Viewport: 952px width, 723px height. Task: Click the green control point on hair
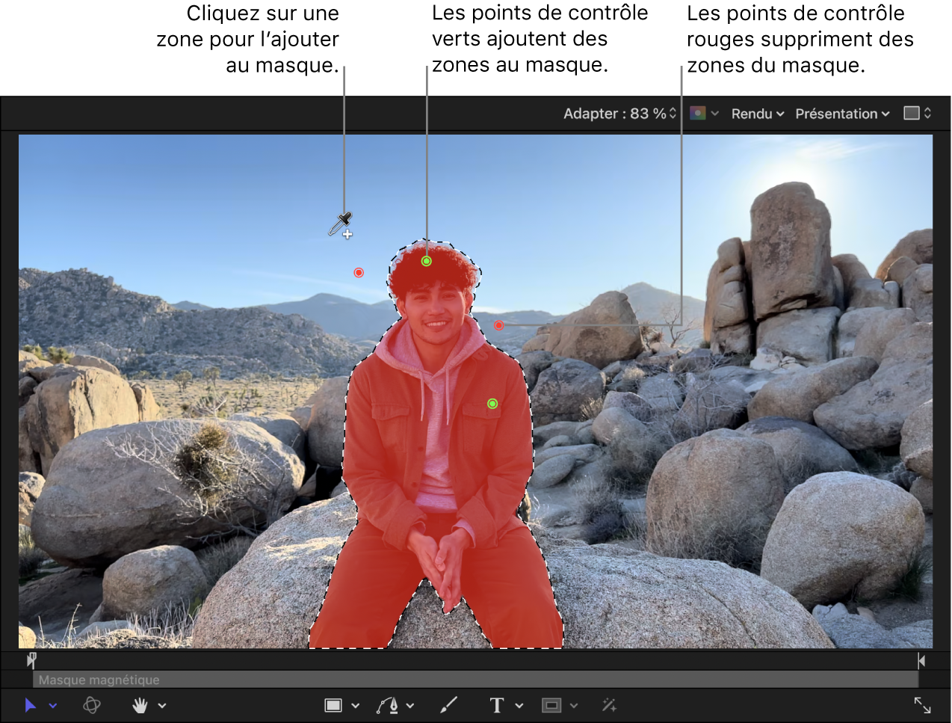[x=426, y=261]
